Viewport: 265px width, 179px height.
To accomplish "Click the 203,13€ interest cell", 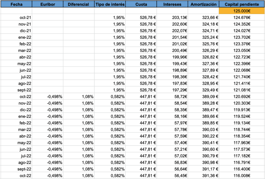I will click(180, 17).
